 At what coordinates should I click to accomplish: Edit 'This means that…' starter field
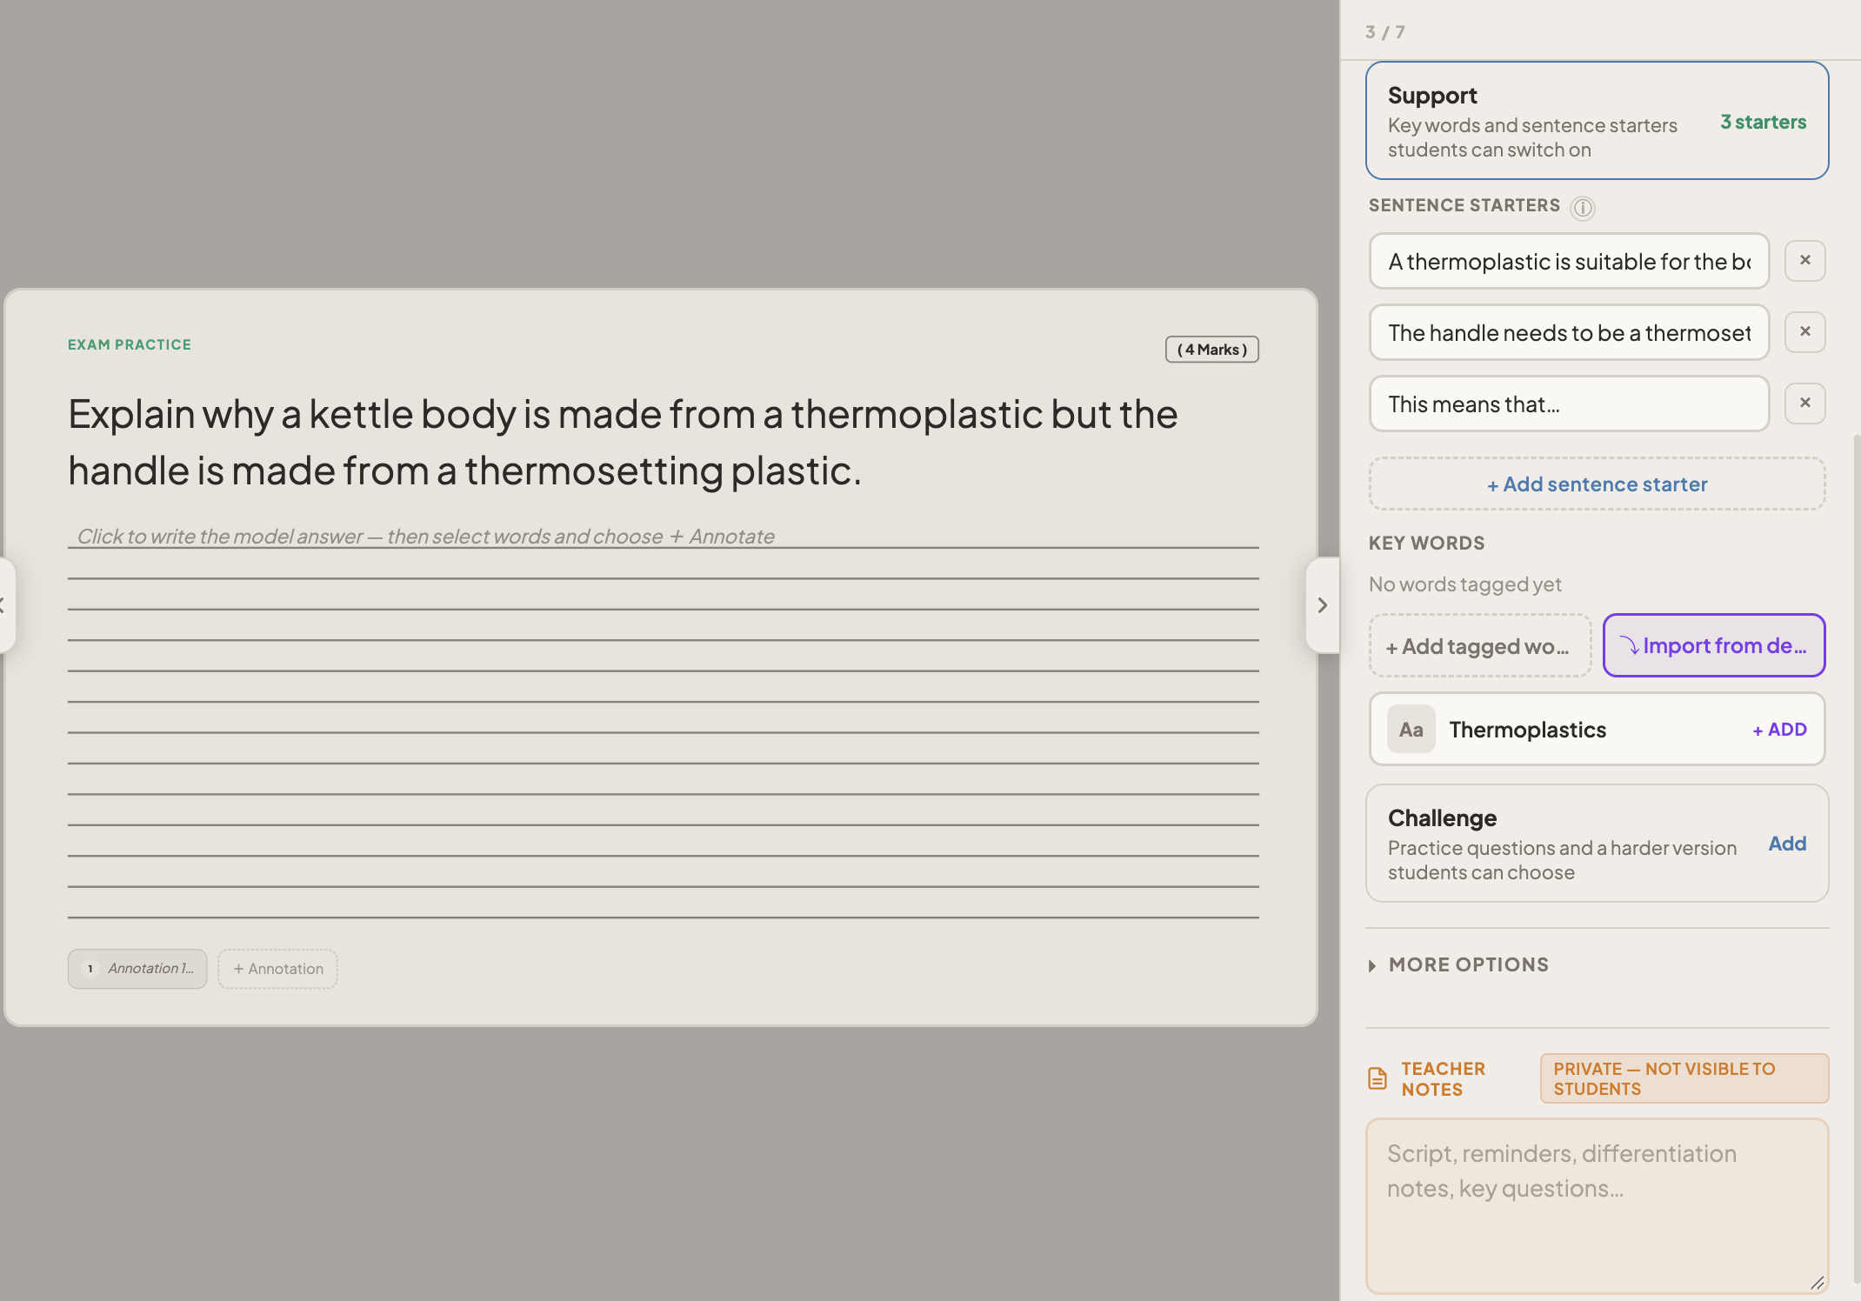[x=1569, y=403]
